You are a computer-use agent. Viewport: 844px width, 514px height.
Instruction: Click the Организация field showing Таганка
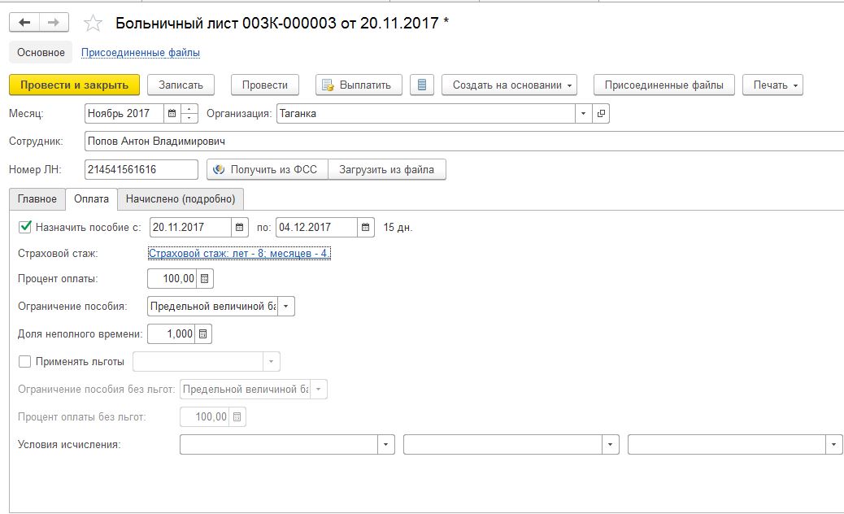tap(426, 114)
